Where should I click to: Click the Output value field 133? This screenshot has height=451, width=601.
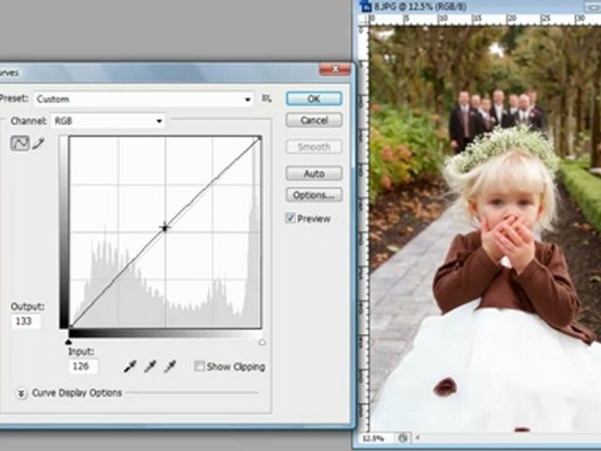[26, 321]
